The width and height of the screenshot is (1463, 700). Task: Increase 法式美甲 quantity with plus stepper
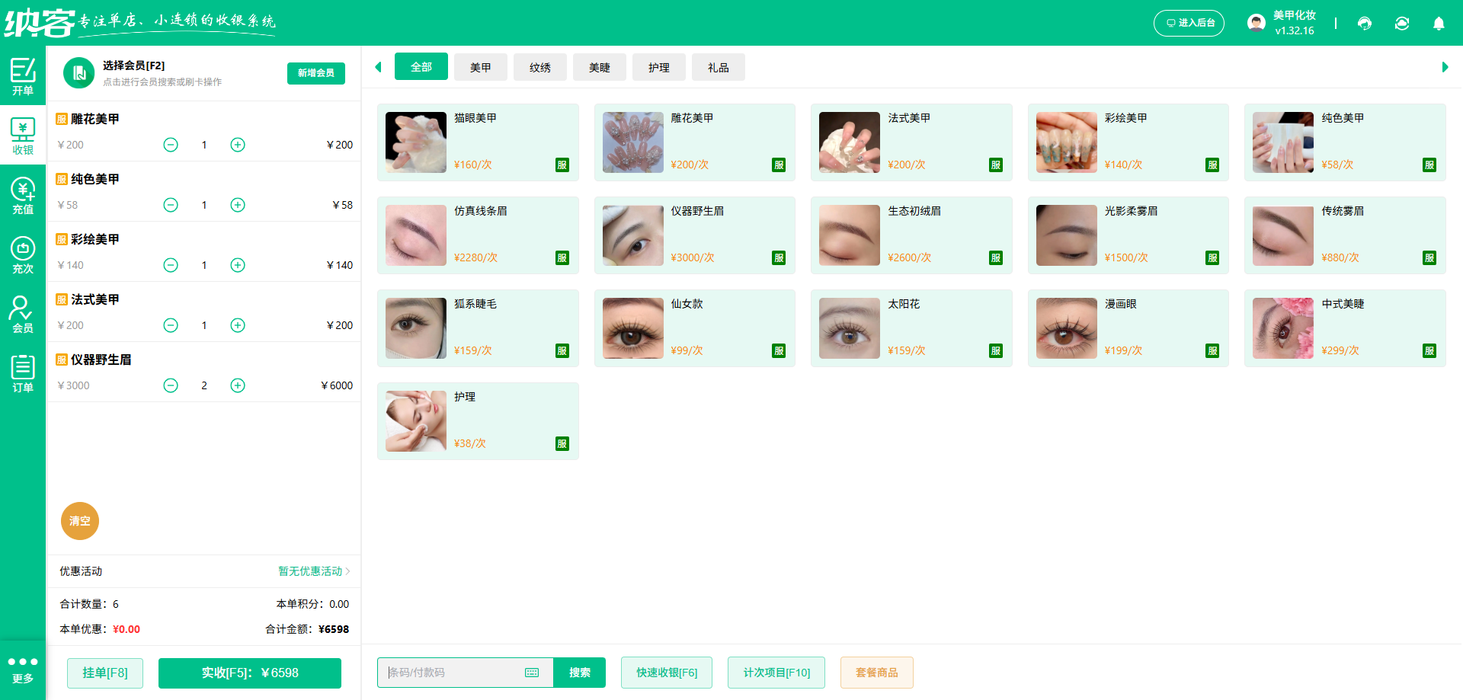pos(237,325)
